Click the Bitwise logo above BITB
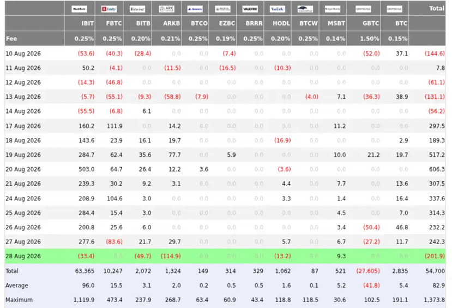Image resolution: width=452 pixels, height=308 pixels. pos(137,9)
